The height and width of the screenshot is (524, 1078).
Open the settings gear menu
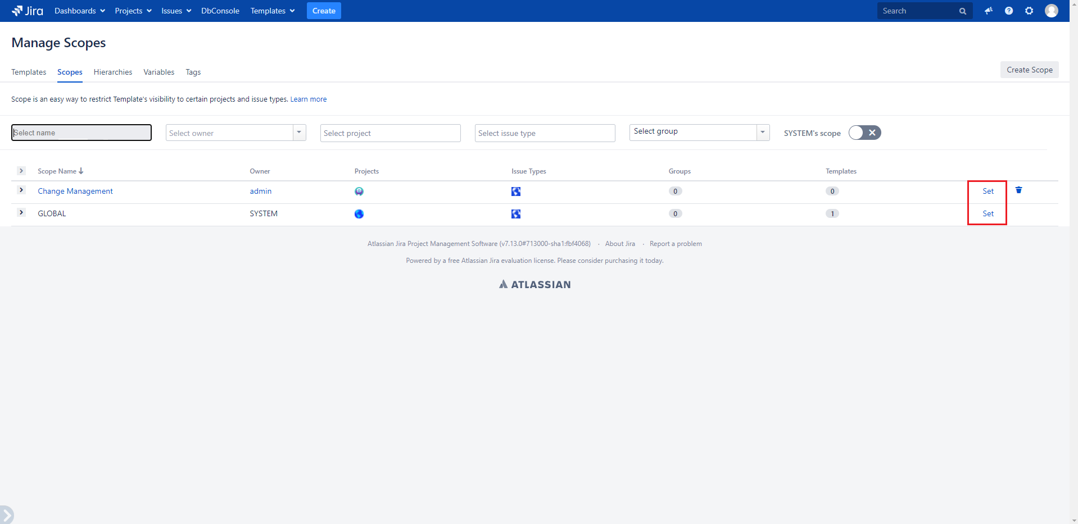[1029, 11]
